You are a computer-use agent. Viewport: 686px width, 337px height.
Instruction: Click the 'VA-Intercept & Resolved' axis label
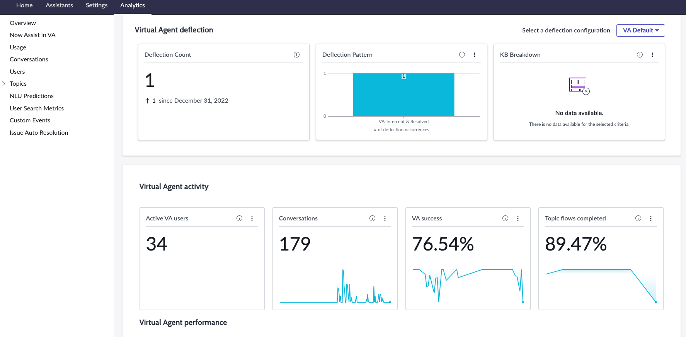click(403, 122)
